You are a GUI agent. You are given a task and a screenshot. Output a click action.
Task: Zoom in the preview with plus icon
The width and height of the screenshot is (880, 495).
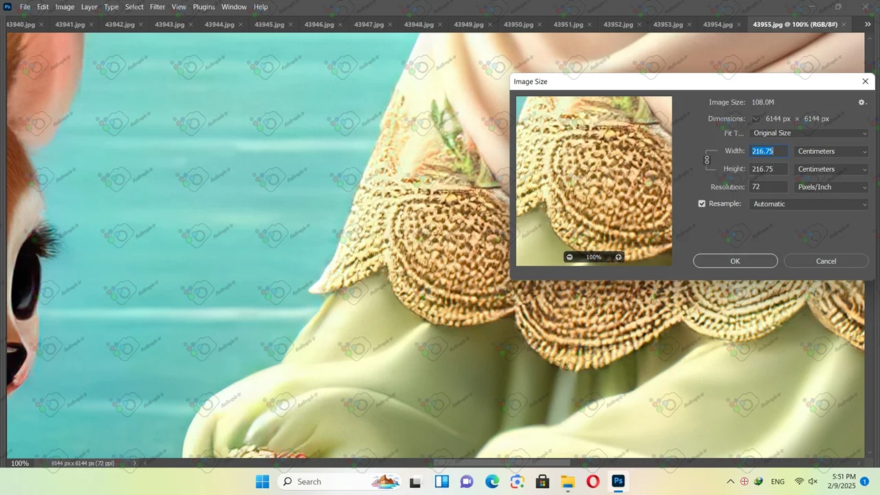(618, 257)
